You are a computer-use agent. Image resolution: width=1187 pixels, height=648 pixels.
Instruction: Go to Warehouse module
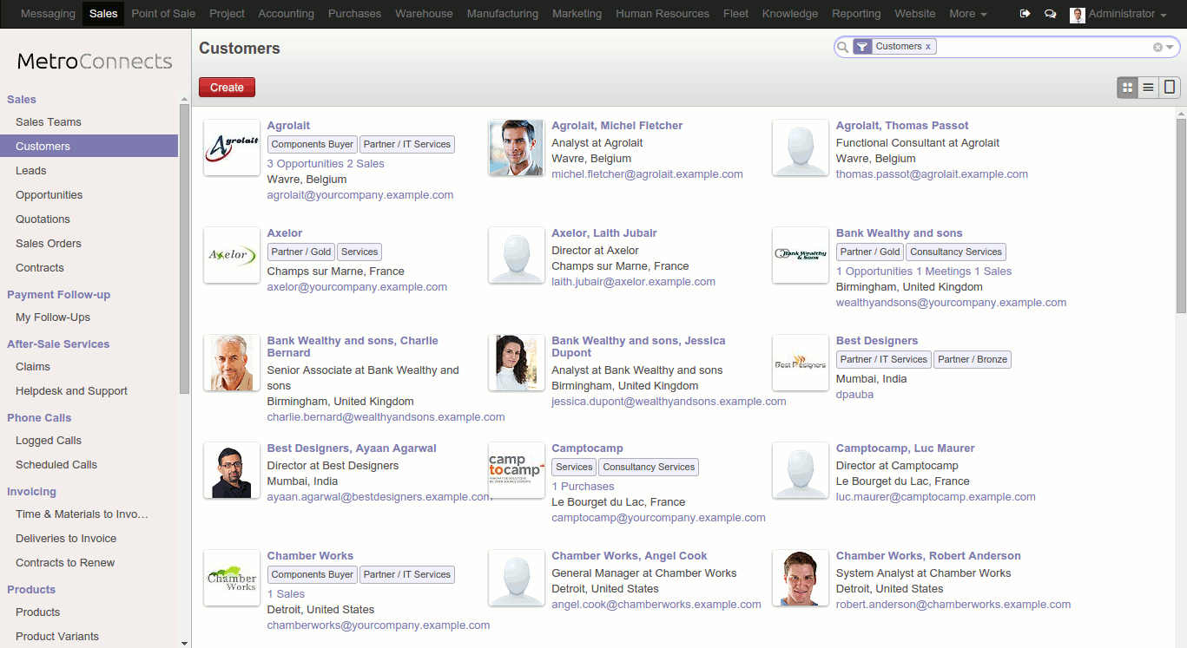[x=424, y=14]
